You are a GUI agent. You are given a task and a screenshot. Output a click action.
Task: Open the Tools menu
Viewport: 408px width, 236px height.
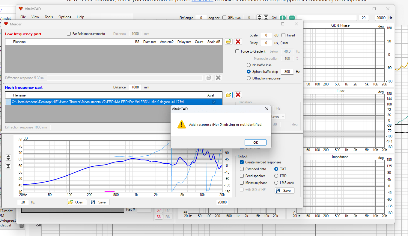(49, 17)
